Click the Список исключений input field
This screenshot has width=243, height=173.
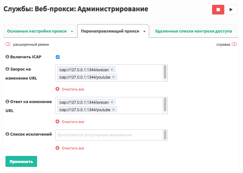click(109, 135)
